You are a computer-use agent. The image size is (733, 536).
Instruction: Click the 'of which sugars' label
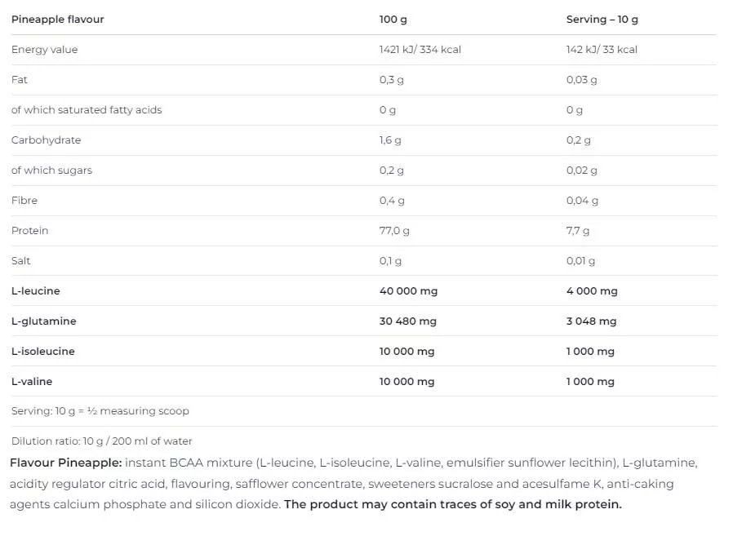pyautogui.click(x=51, y=171)
